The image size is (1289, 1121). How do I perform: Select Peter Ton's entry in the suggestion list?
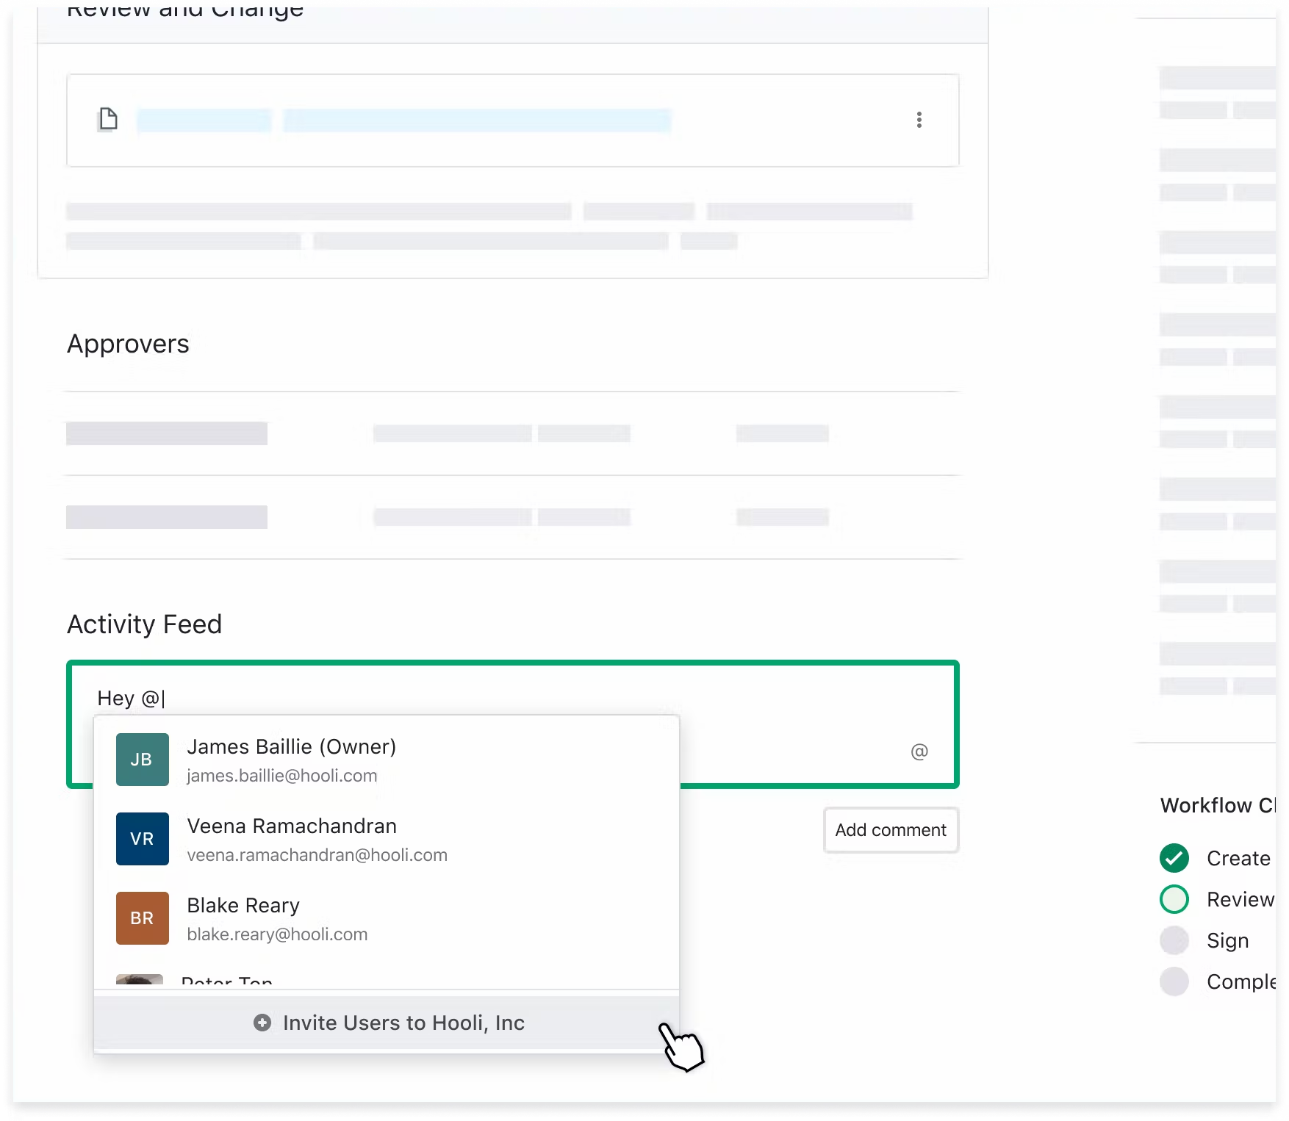click(227, 983)
